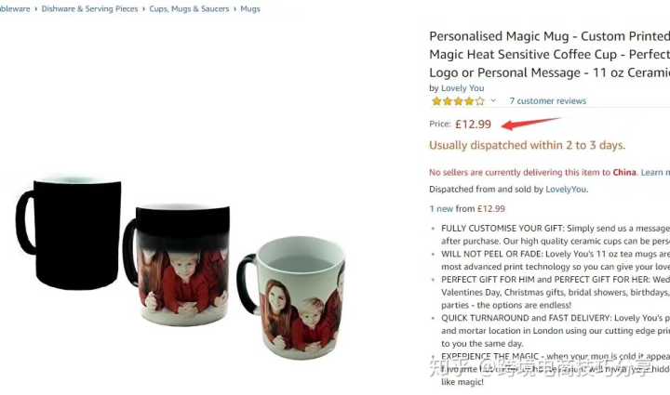Click the red arrow annotation
Screen dimensions: 670x395
coord(529,123)
